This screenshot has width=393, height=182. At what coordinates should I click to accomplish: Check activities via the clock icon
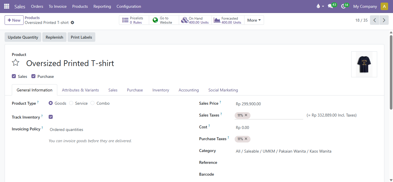click(343, 5)
